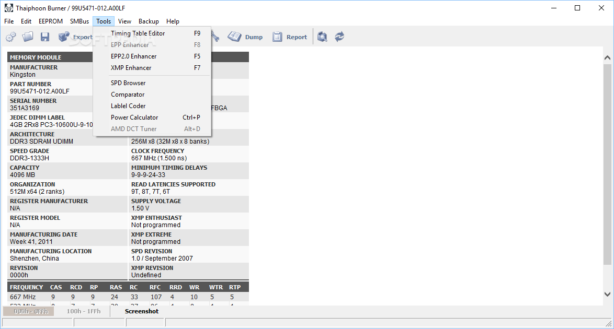The image size is (614, 329).
Task: Click XMP revision value Undefined
Action: [x=146, y=275]
